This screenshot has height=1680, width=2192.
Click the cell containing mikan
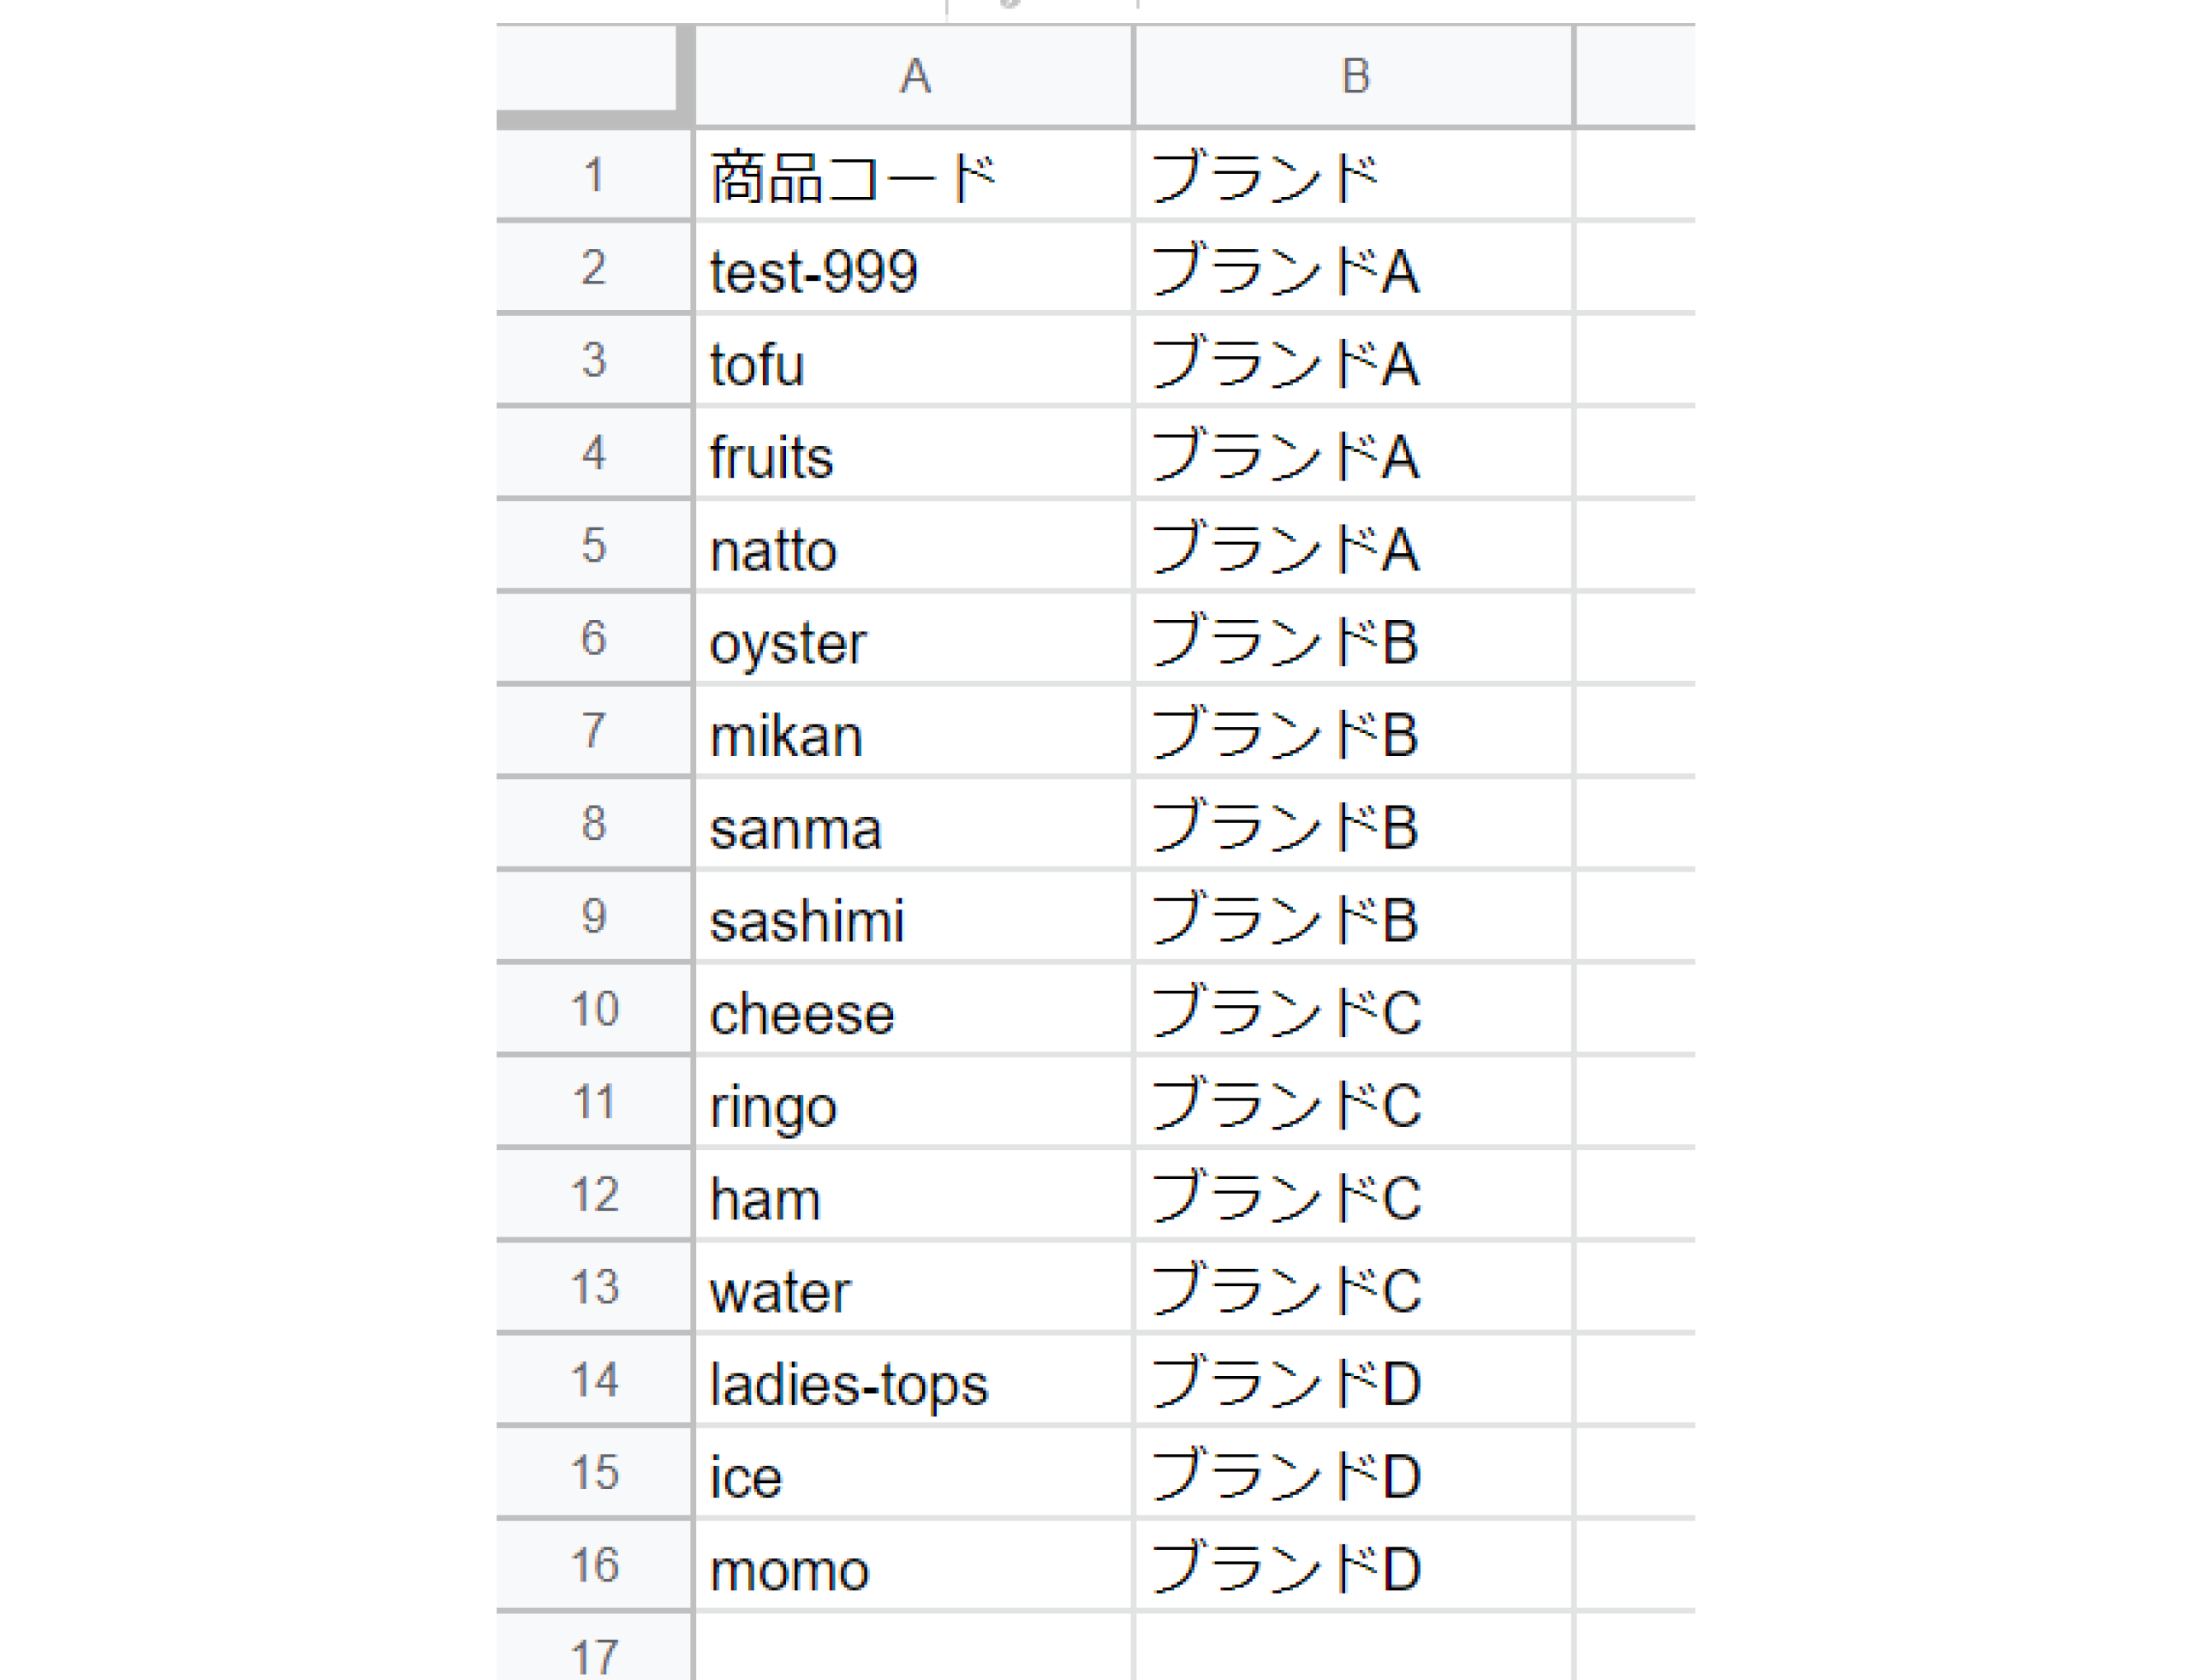(913, 734)
